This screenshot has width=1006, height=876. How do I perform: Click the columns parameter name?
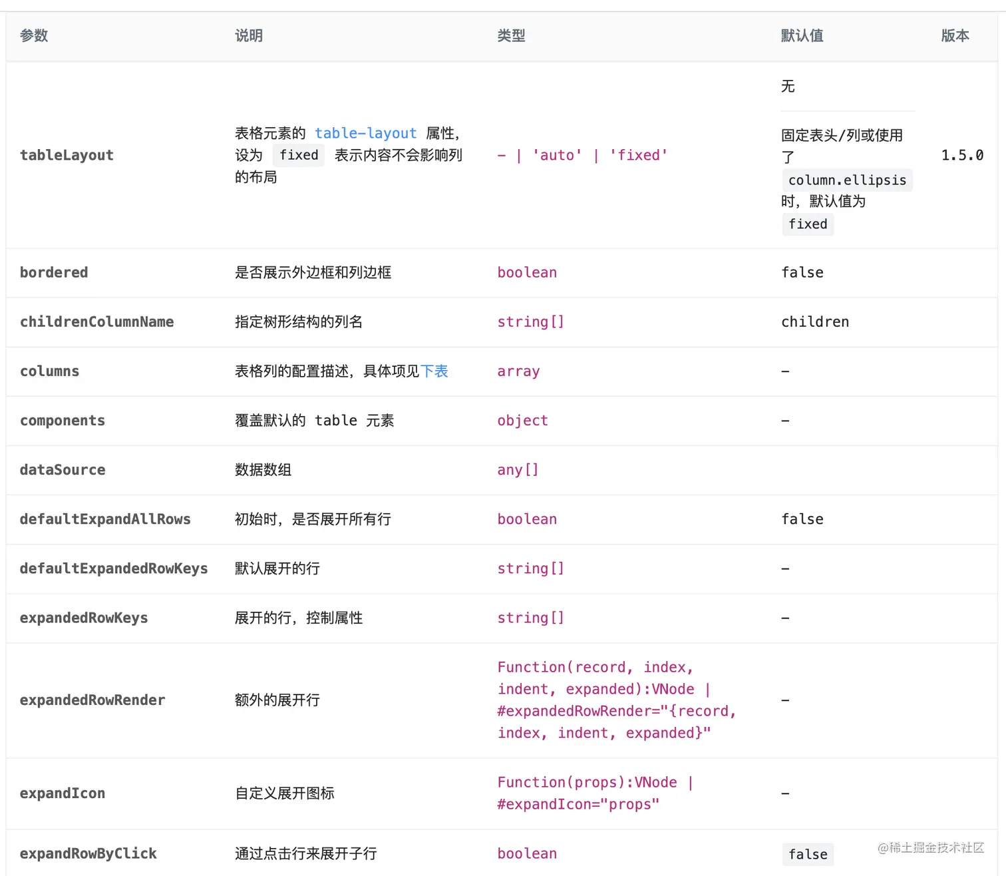[x=49, y=371]
